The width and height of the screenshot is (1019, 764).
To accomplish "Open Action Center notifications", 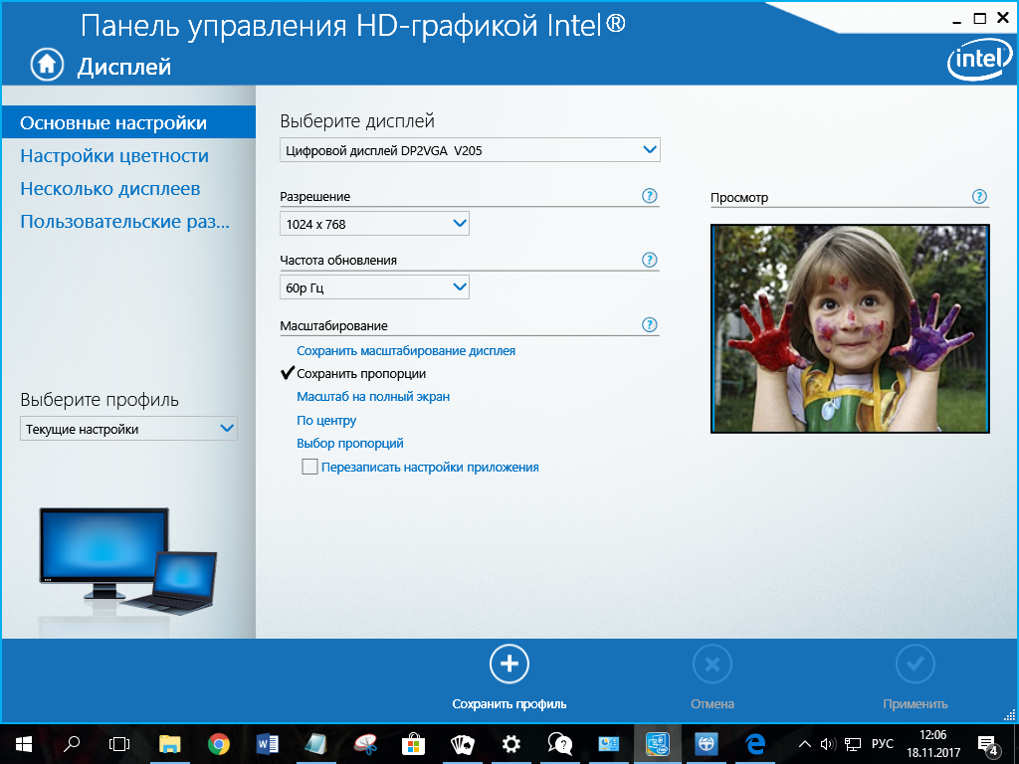I will click(987, 744).
